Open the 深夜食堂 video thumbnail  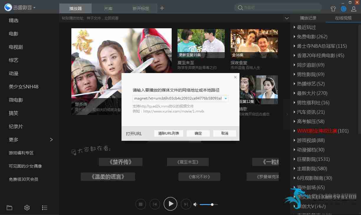pyautogui.click(x=254, y=44)
